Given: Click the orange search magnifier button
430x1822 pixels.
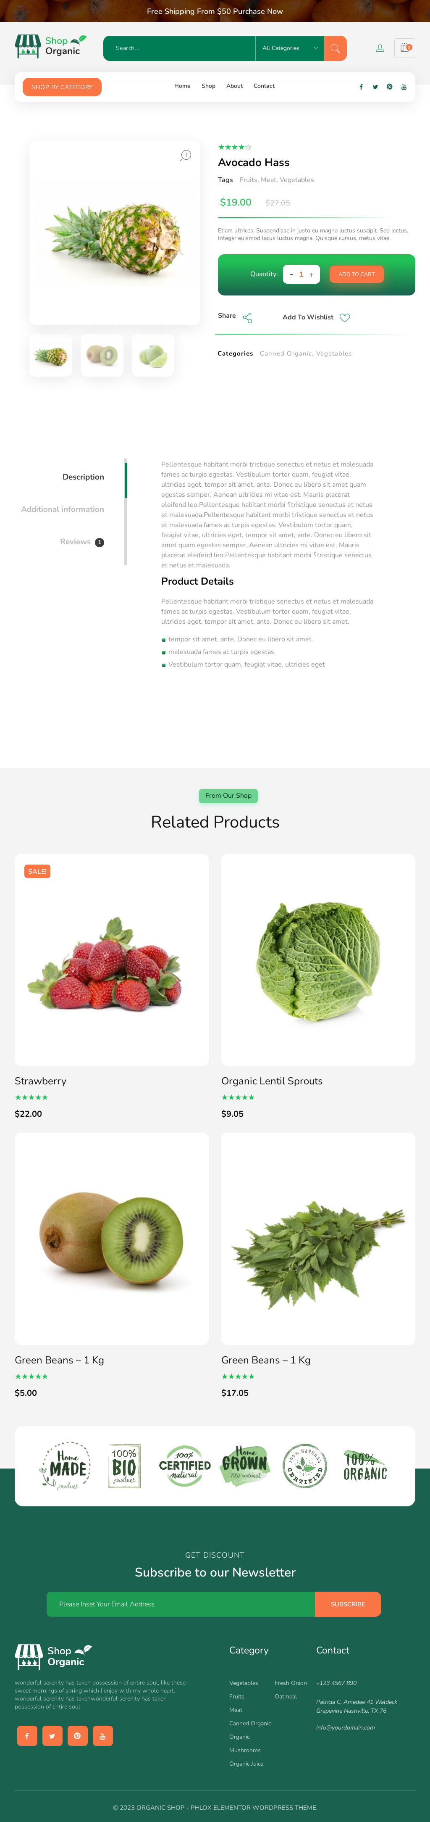Looking at the screenshot, I should (x=335, y=48).
